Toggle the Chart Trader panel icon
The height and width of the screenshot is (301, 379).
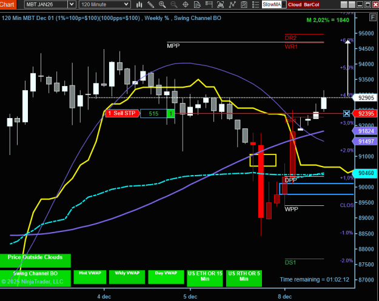click(209, 4)
